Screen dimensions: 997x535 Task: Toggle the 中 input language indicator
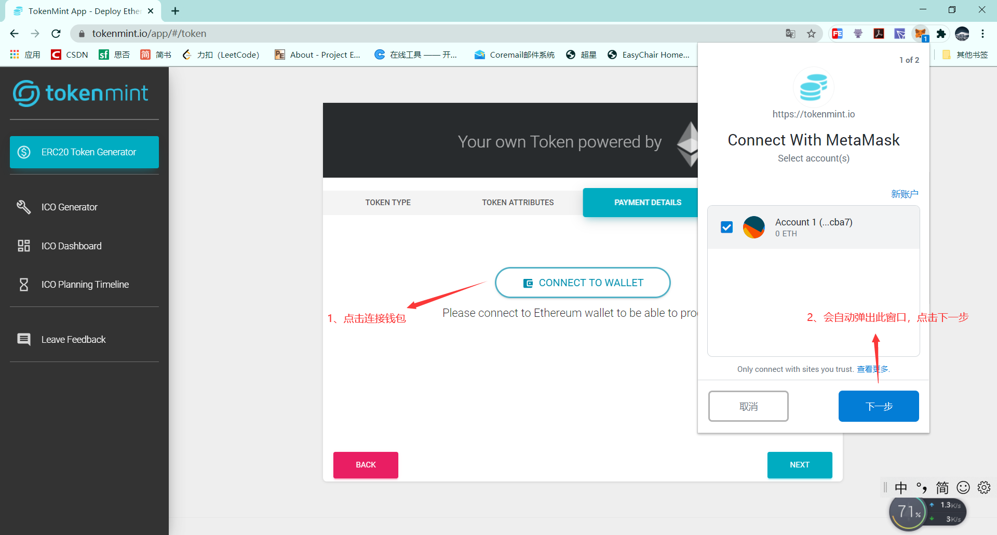901,488
